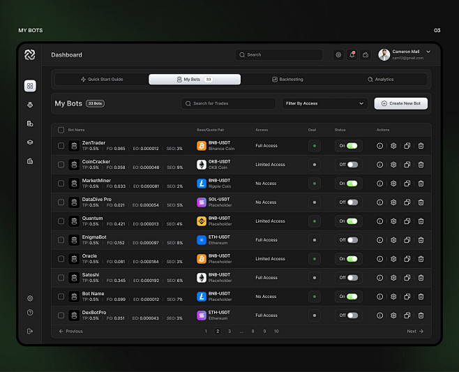
Task: Click the OKB-USDT coin icon
Action: [202, 165]
